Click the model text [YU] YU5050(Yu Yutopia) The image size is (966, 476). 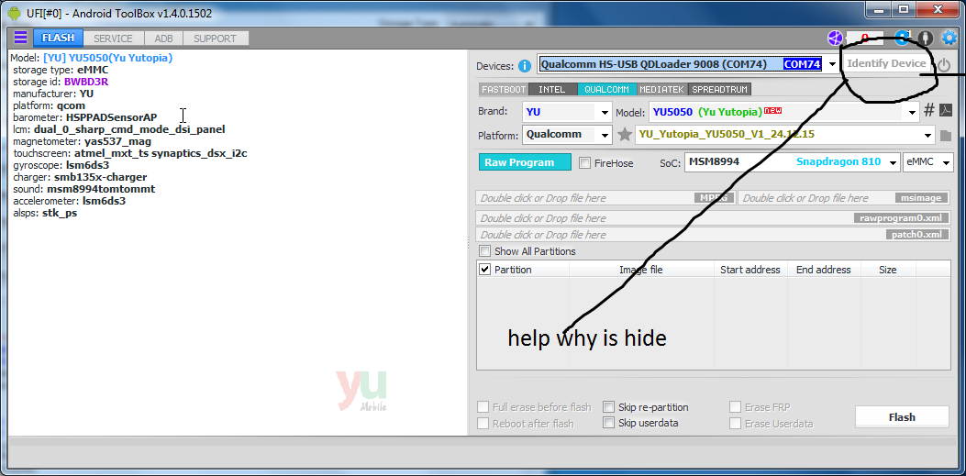108,58
